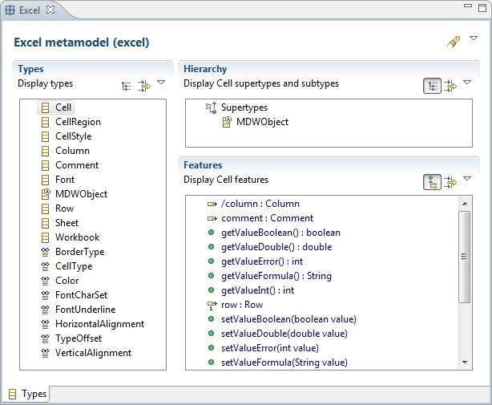Screen dimensions: 492x405
Task: Toggle hierarchy tree mode in Hierarchy section
Action: tap(433, 86)
